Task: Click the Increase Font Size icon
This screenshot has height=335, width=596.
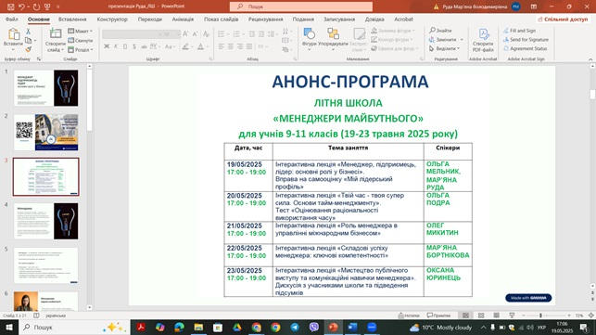Action: coord(185,34)
